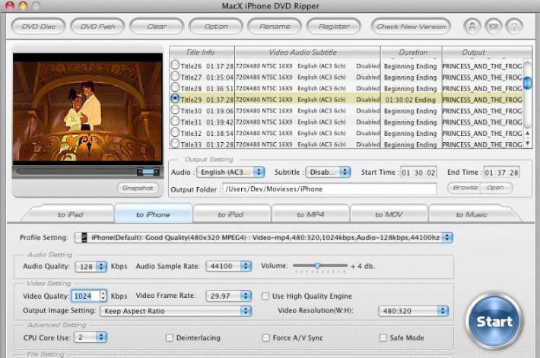Viewport: 540px width, 358px height.
Task: Open the help question-mark icon
Action: [x=514, y=27]
